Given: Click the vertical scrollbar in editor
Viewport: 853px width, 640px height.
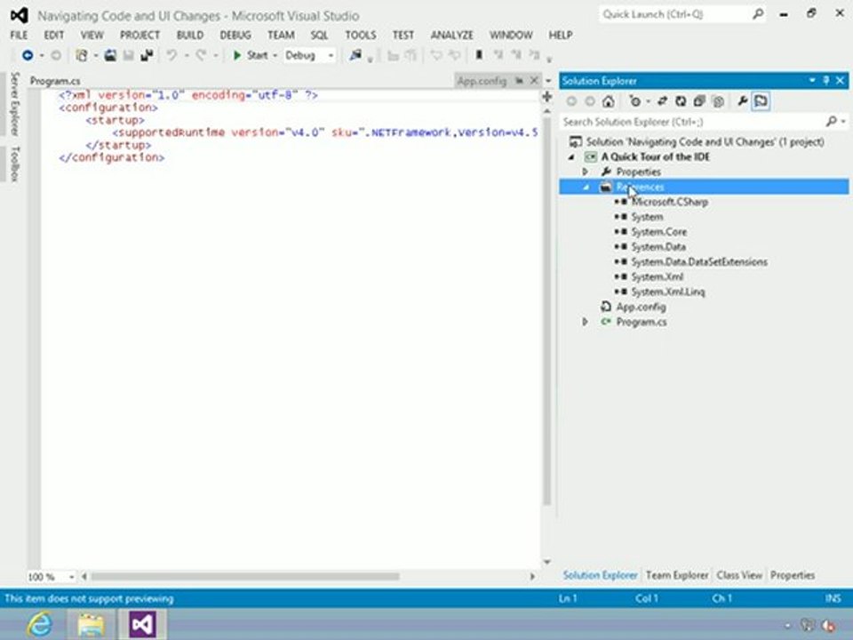Looking at the screenshot, I should 546,310.
